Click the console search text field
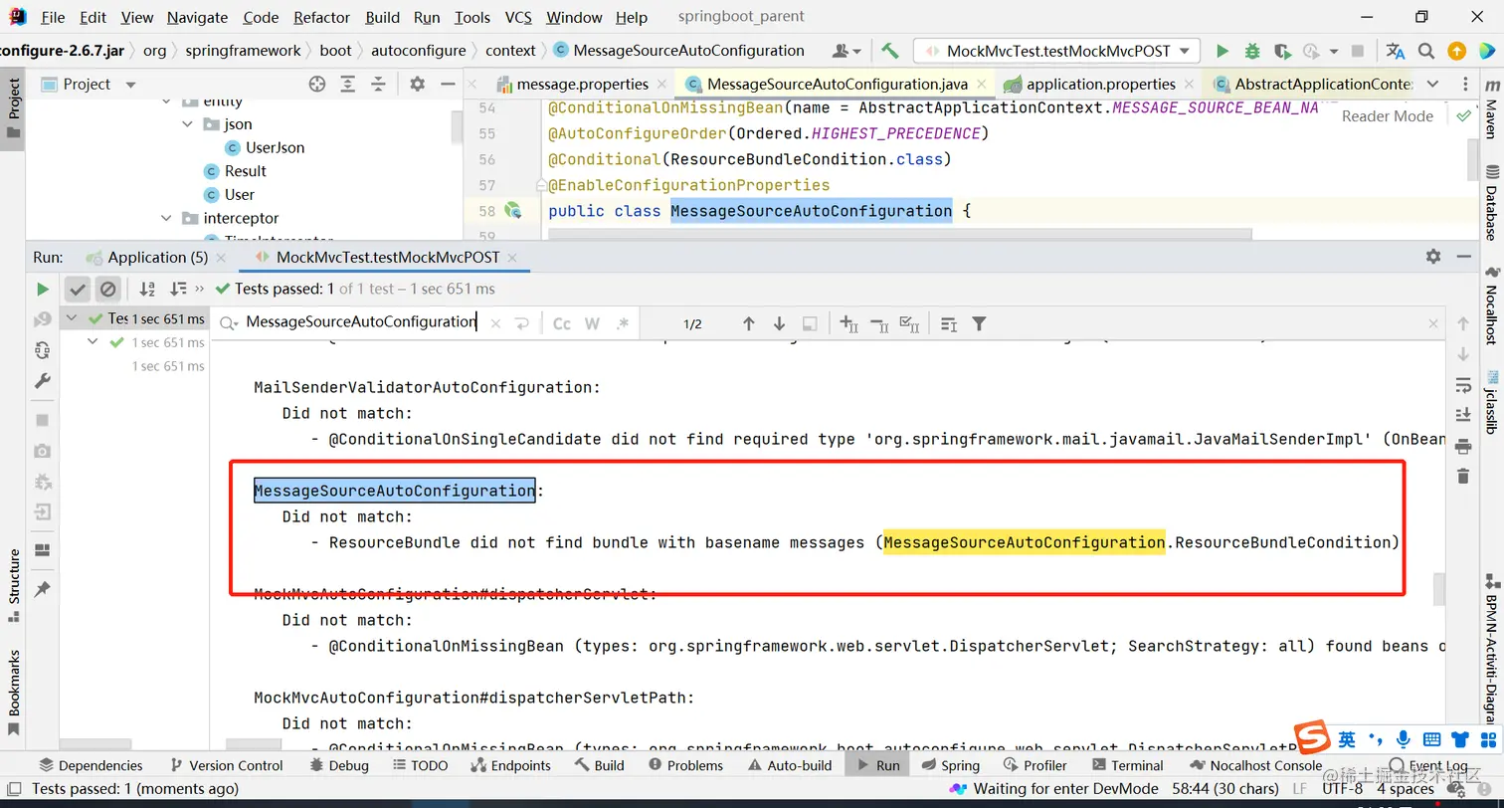 click(361, 322)
